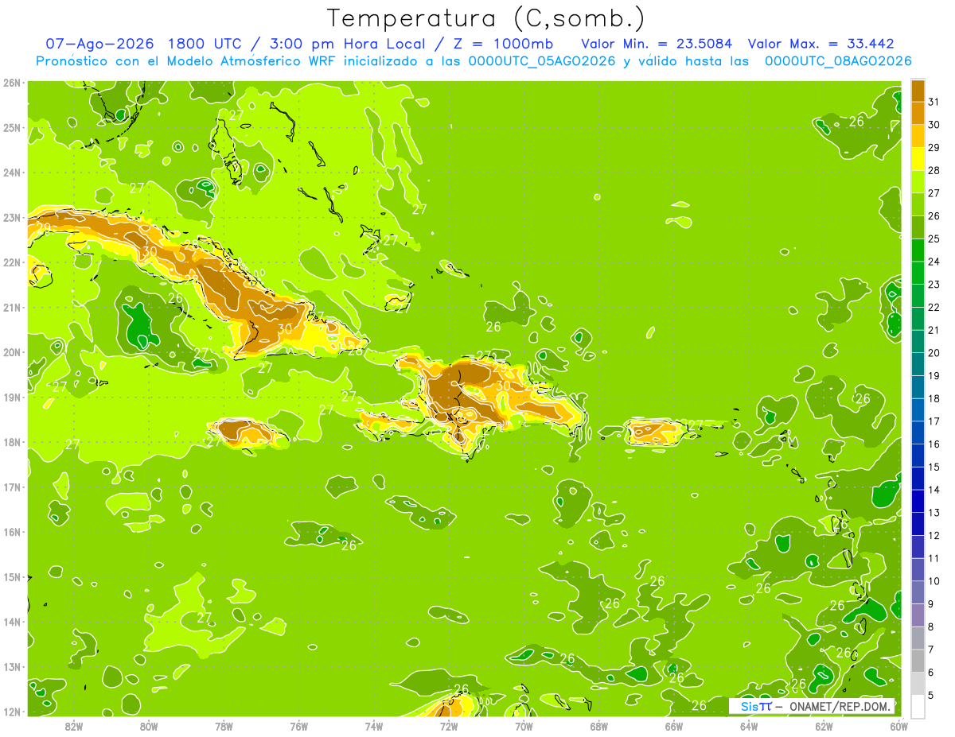Click the "0000UTC_05AGO2026" initialization time
This screenshot has width=955, height=737.
click(542, 61)
